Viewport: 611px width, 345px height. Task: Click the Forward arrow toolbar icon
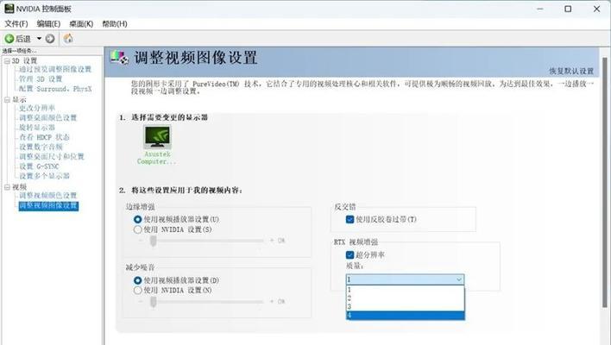point(50,39)
